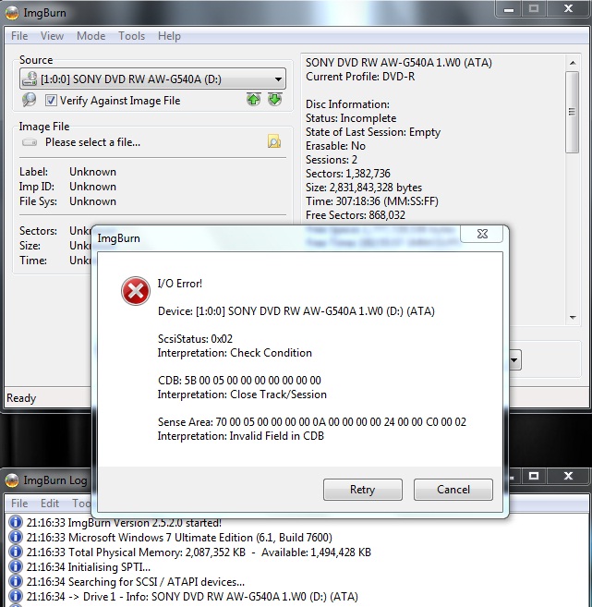Toggle Verify Against Image File checkbox
This screenshot has width=592, height=607.
pyautogui.click(x=51, y=101)
